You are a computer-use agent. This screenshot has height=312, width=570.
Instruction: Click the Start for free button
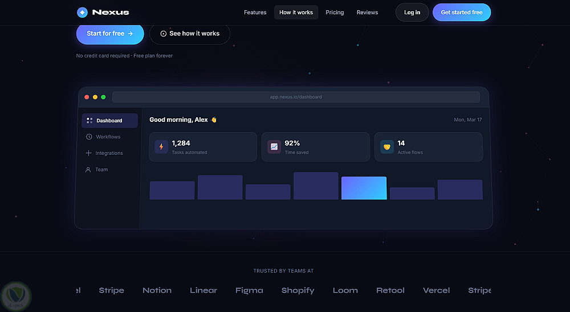110,34
